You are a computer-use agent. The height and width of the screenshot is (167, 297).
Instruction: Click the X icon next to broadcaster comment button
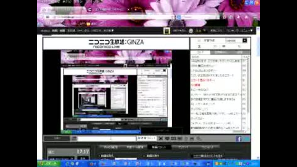coord(161,139)
